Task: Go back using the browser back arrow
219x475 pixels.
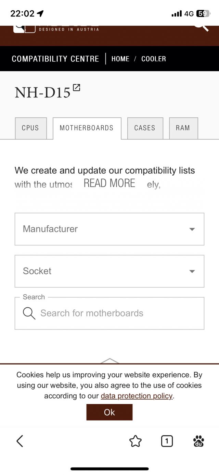Action: 20,441
